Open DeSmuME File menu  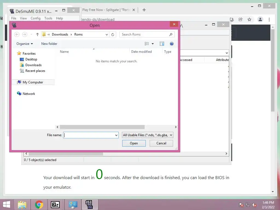[14, 18]
